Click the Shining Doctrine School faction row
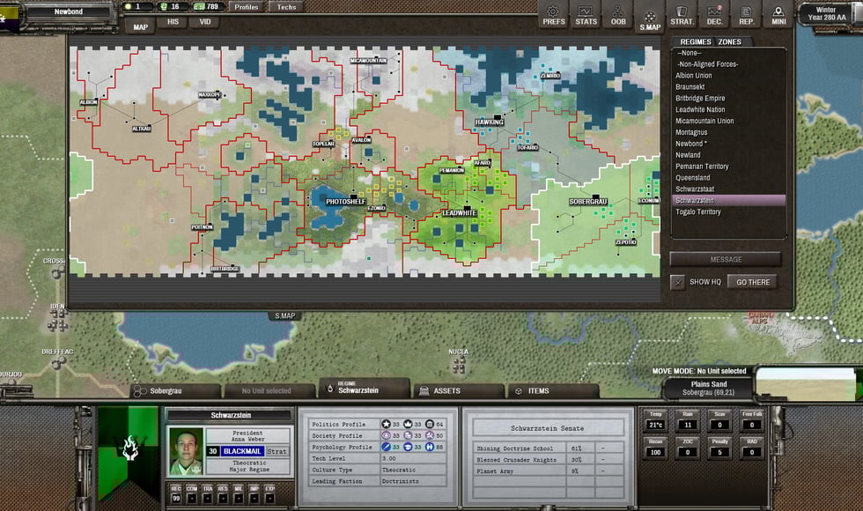The height and width of the screenshot is (511, 863). [x=548, y=448]
